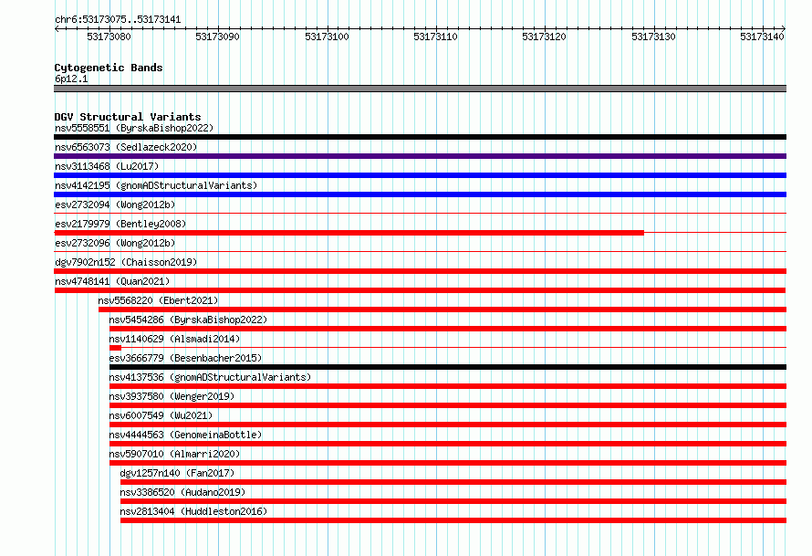Screen dimensions: 812x556
Task: Select the red nsv5568220 variant bar
Action: [442, 309]
